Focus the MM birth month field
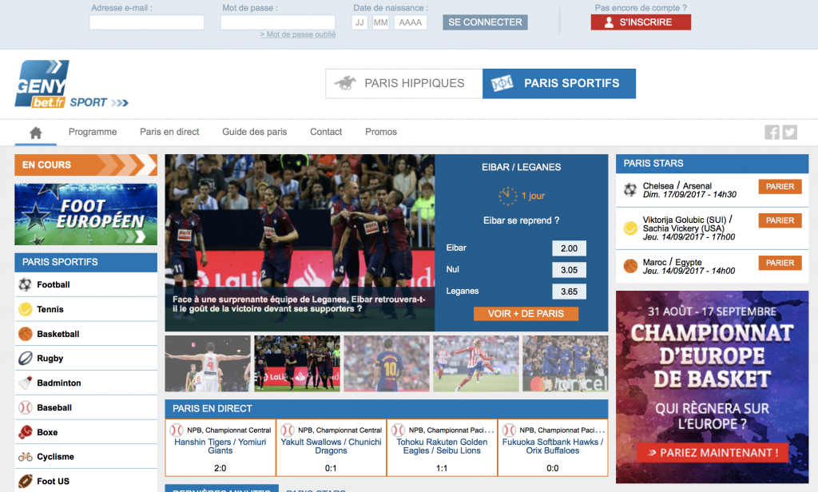818x492 pixels. (x=380, y=22)
